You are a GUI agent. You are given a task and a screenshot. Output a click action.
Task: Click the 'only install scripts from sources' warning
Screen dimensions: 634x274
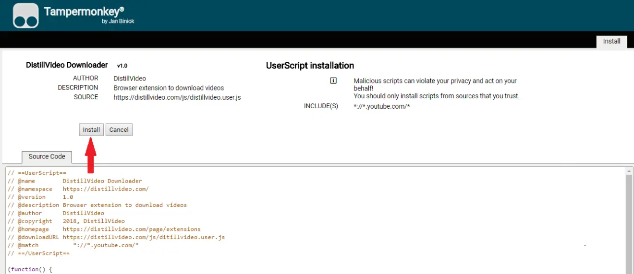click(437, 96)
